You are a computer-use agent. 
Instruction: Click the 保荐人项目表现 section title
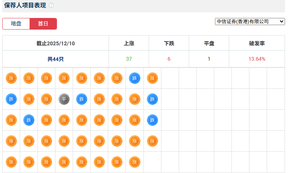pyautogui.click(x=25, y=5)
